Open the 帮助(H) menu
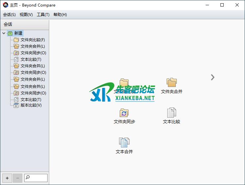 60,15
